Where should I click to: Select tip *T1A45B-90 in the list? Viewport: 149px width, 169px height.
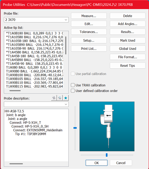point(35,64)
